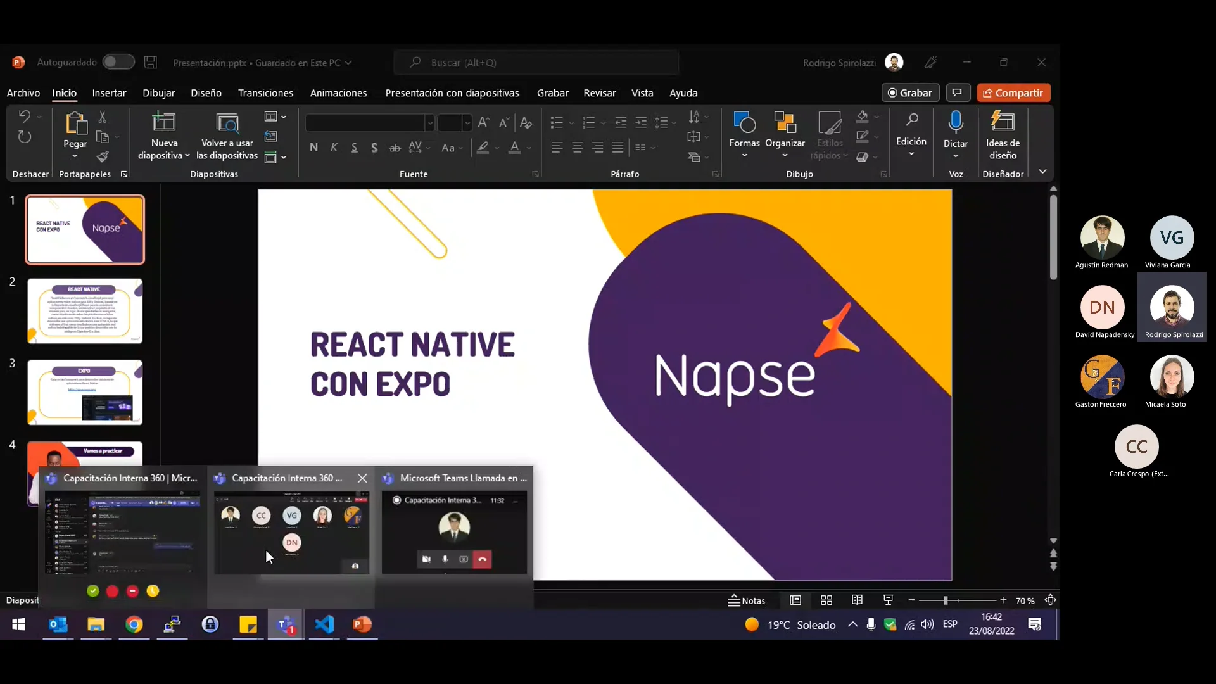Open the slide layout dropdown
Viewport: 1216px width, 684px height.
[275, 117]
